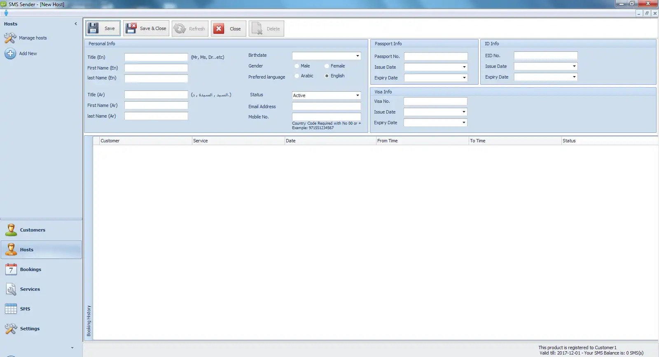Image resolution: width=659 pixels, height=357 pixels.
Task: Click the Services document icon
Action: pos(11,289)
